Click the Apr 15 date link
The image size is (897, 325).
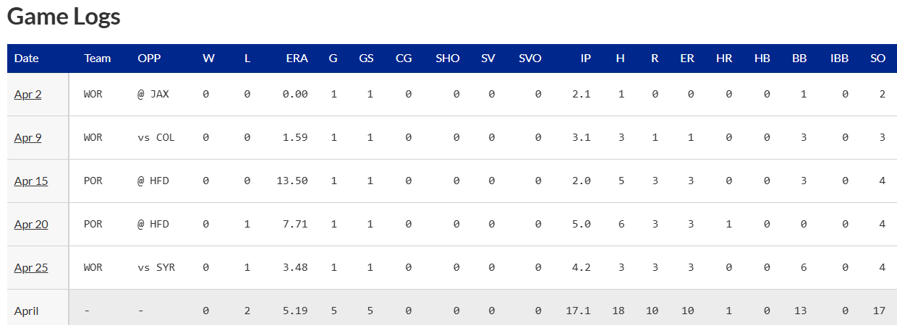[x=31, y=181]
